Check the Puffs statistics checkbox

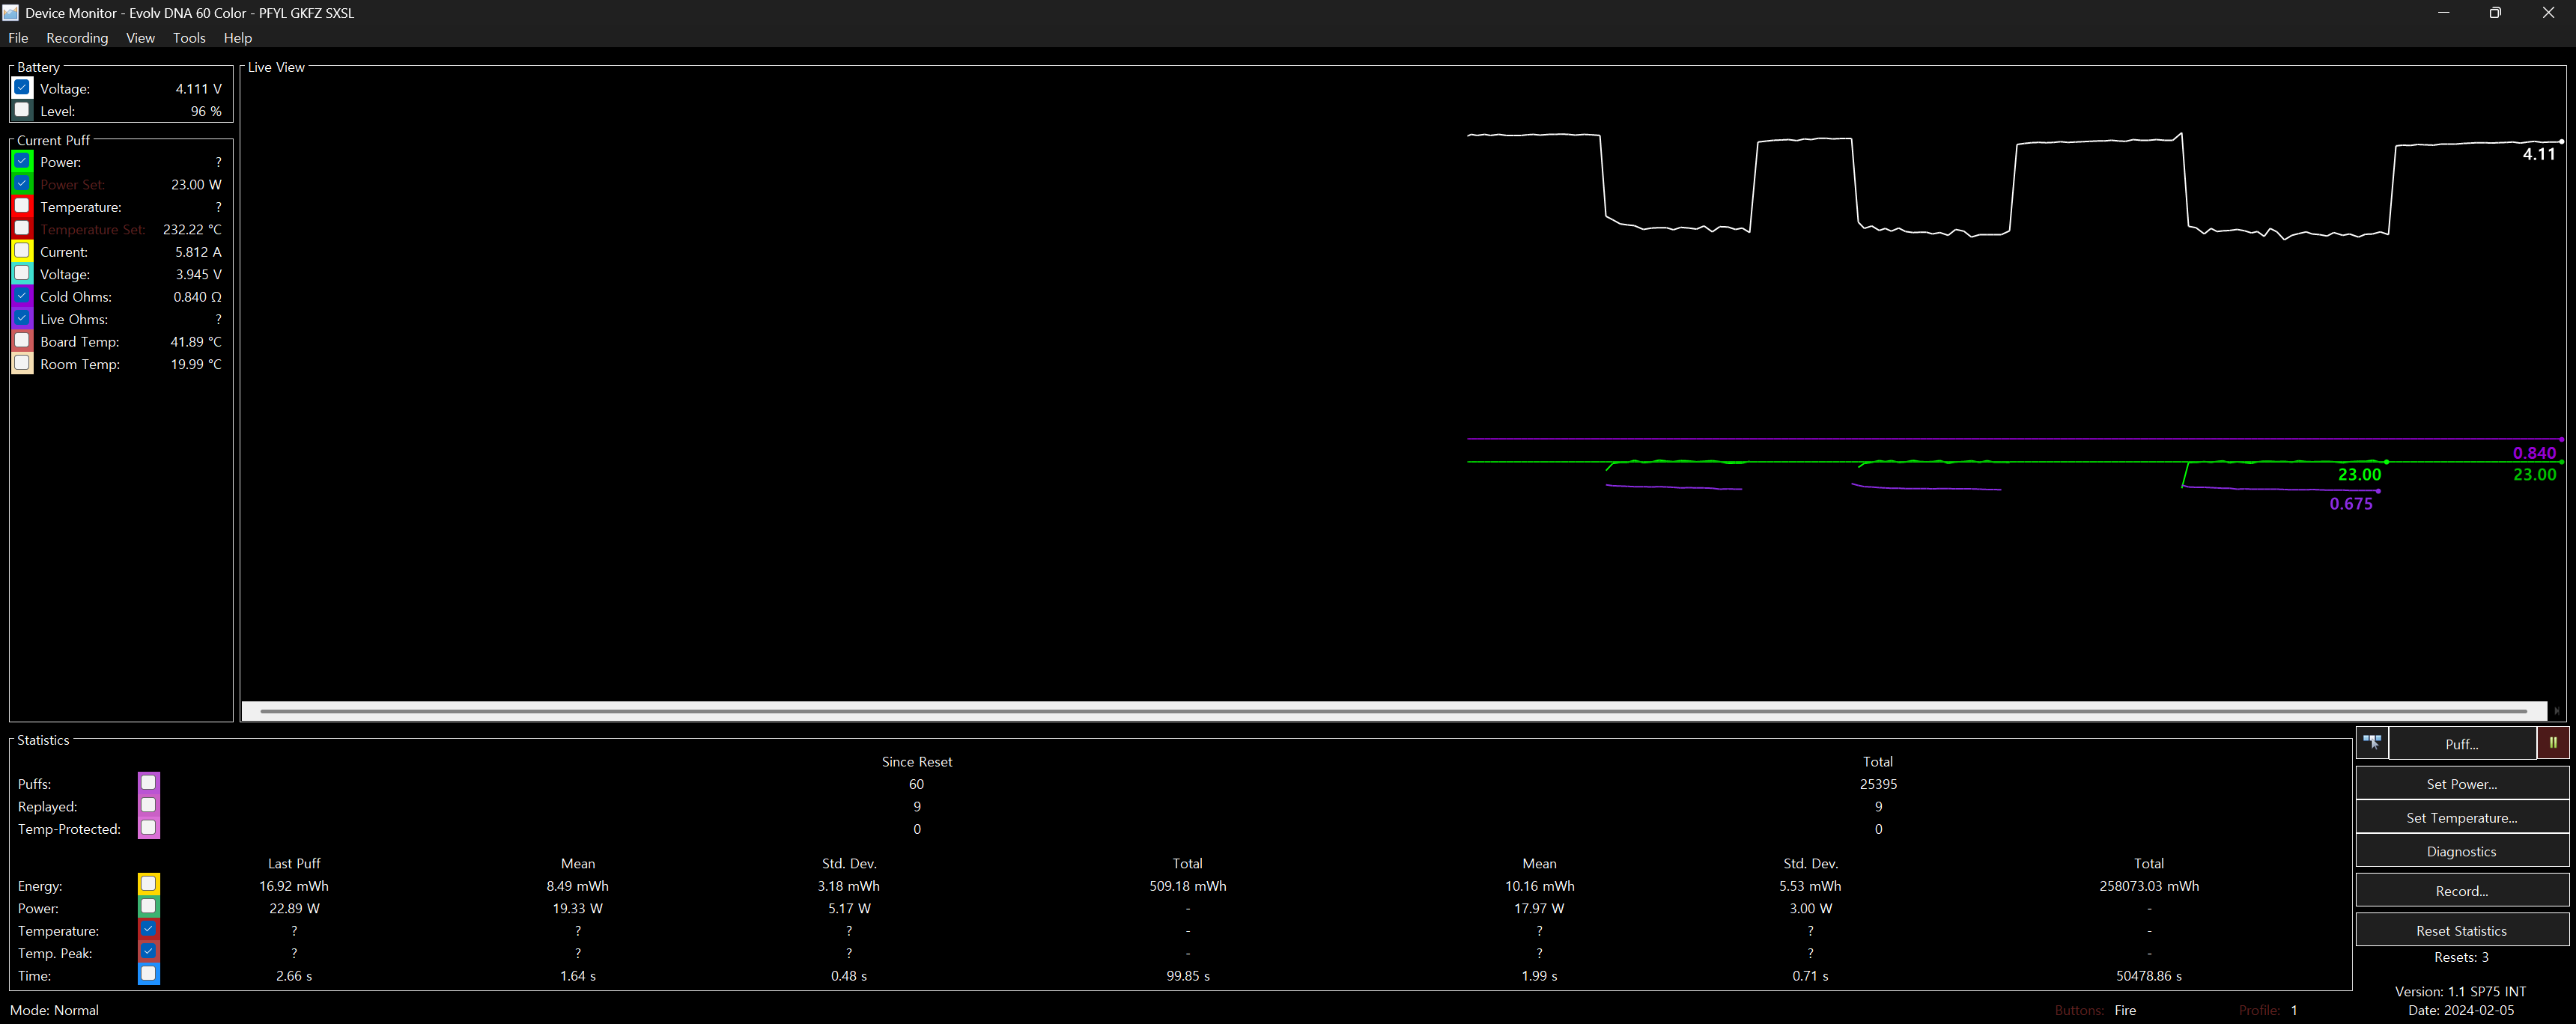[x=148, y=783]
